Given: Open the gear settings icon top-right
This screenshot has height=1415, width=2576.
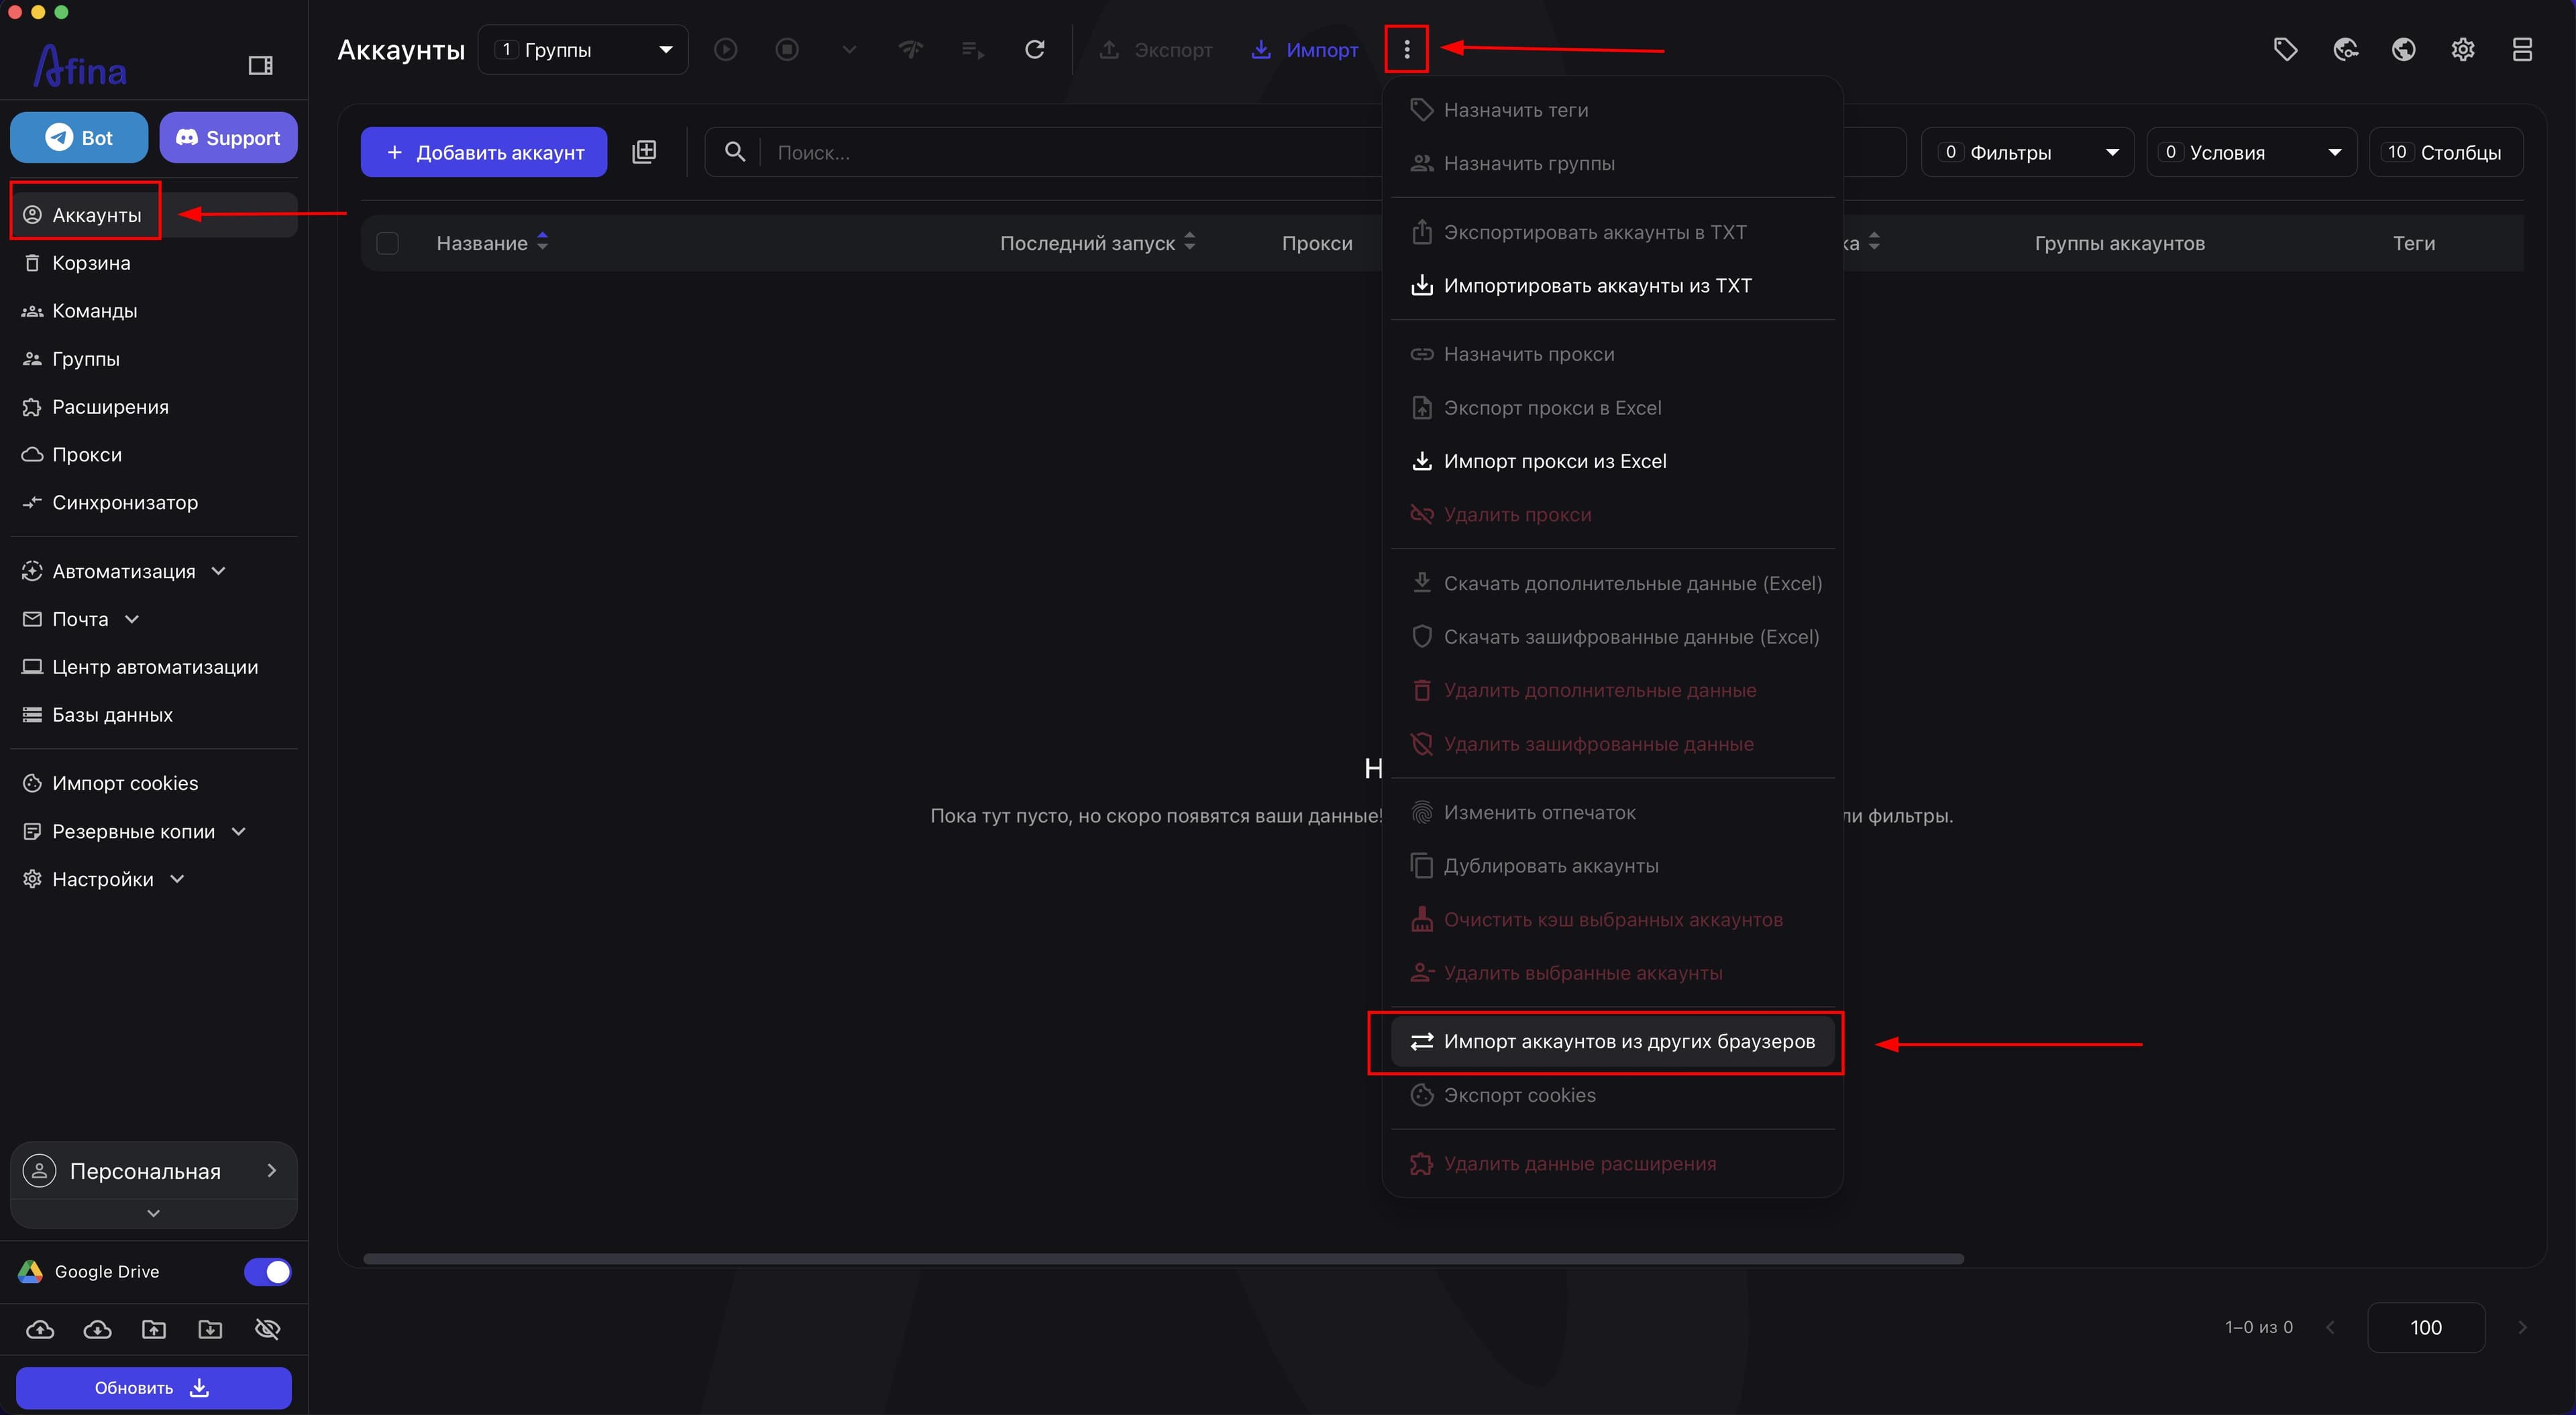Looking at the screenshot, I should (x=2462, y=49).
